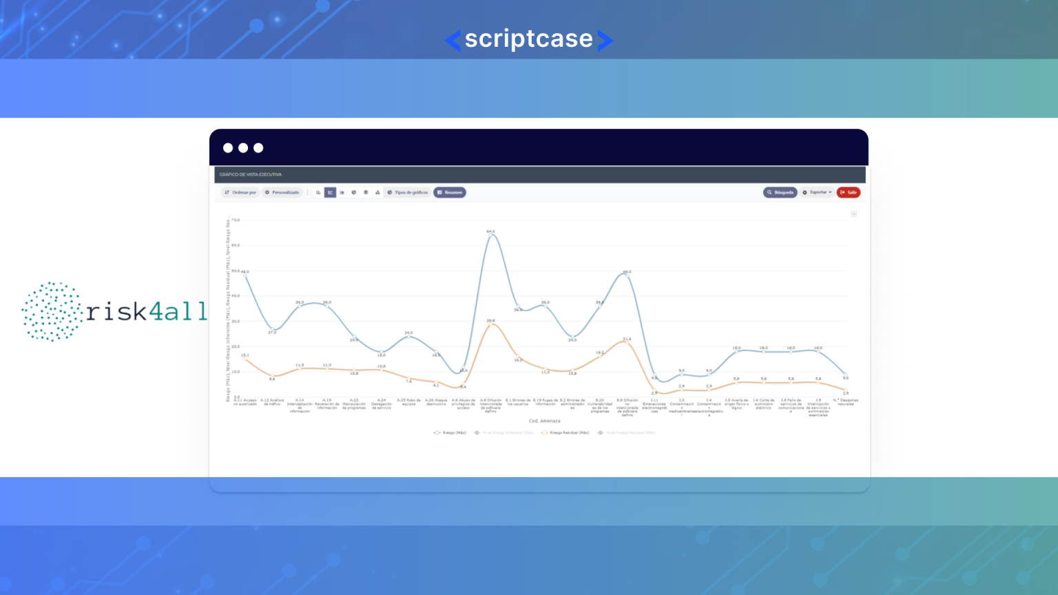Screen dimensions: 1058x595
Task: Click the 64.0 peak data point
Action: click(x=490, y=235)
